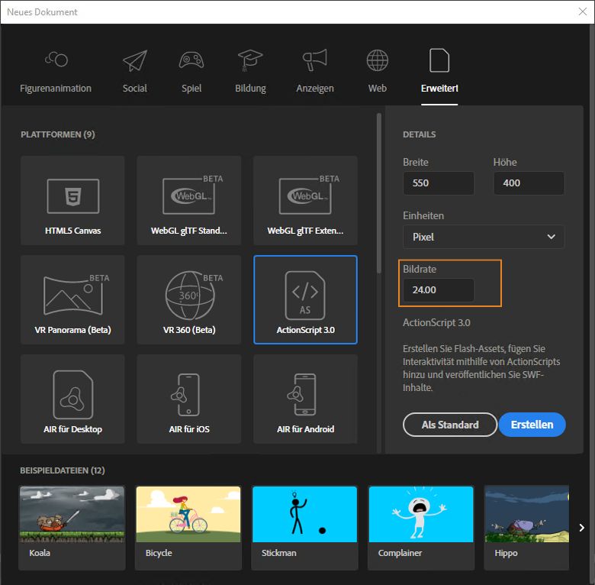Open the Bicycle sample thumbnail
The image size is (595, 585).
click(x=188, y=514)
